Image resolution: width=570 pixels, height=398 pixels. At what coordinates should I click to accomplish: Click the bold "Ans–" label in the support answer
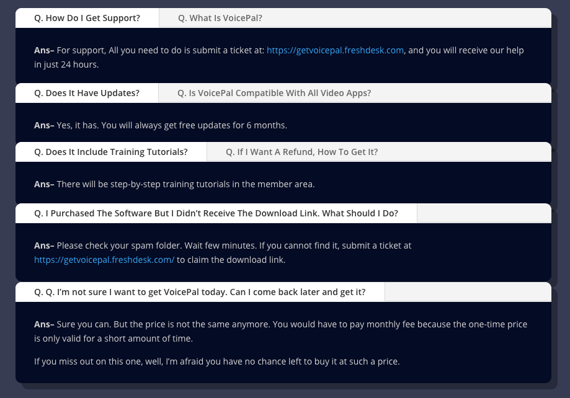click(x=44, y=50)
